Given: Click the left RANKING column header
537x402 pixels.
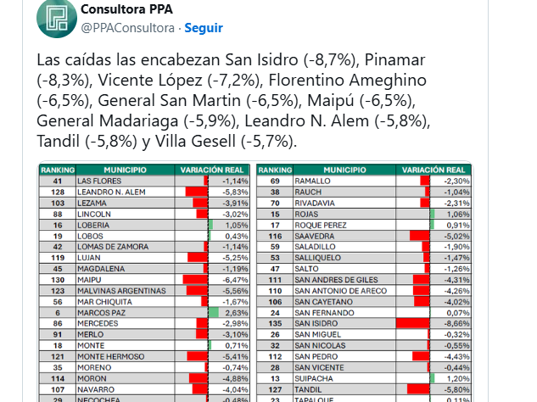Looking at the screenshot, I should pos(58,170).
